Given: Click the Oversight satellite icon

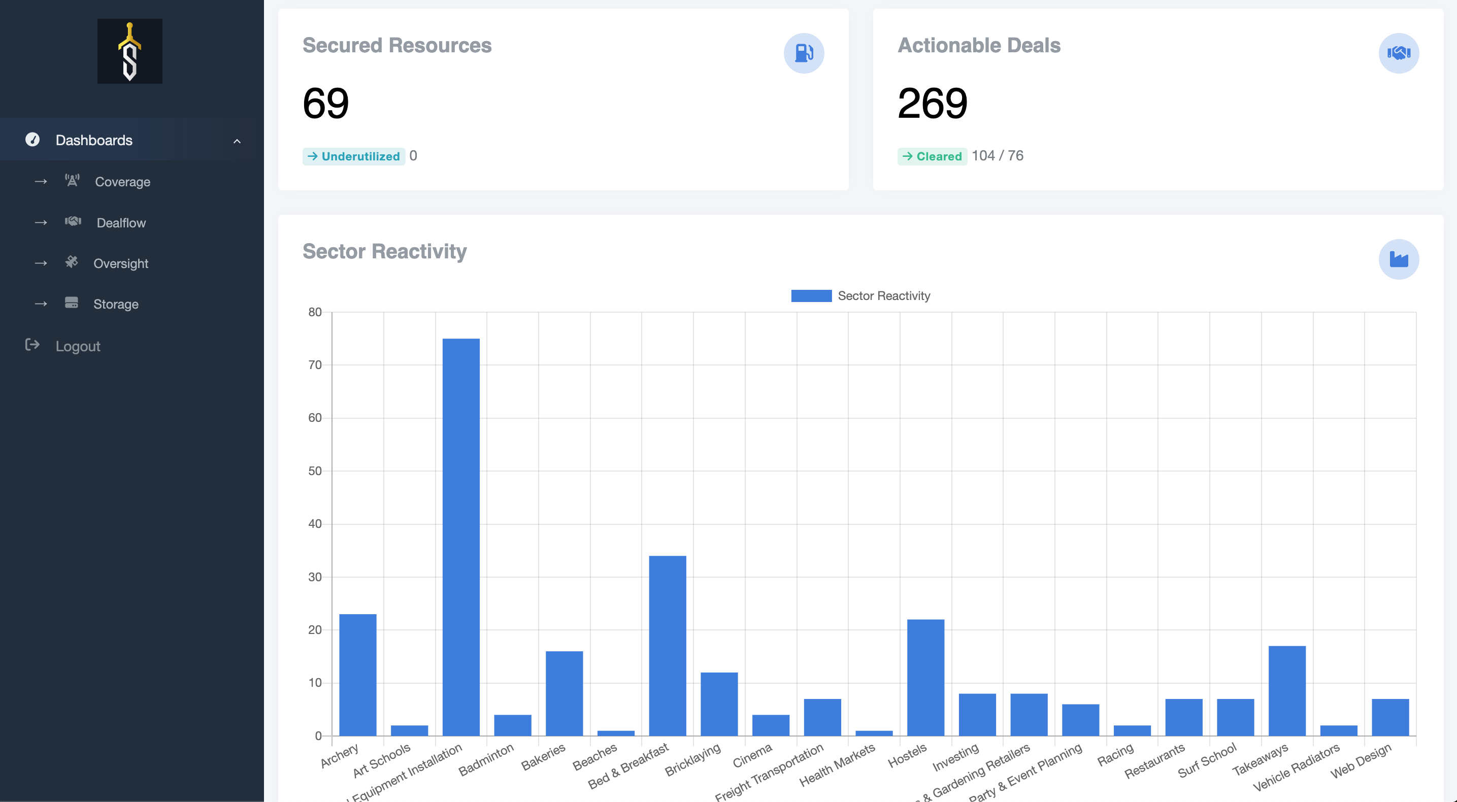Looking at the screenshot, I should pyautogui.click(x=71, y=262).
